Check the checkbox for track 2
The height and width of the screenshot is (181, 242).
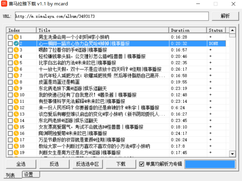[x=10, y=44]
